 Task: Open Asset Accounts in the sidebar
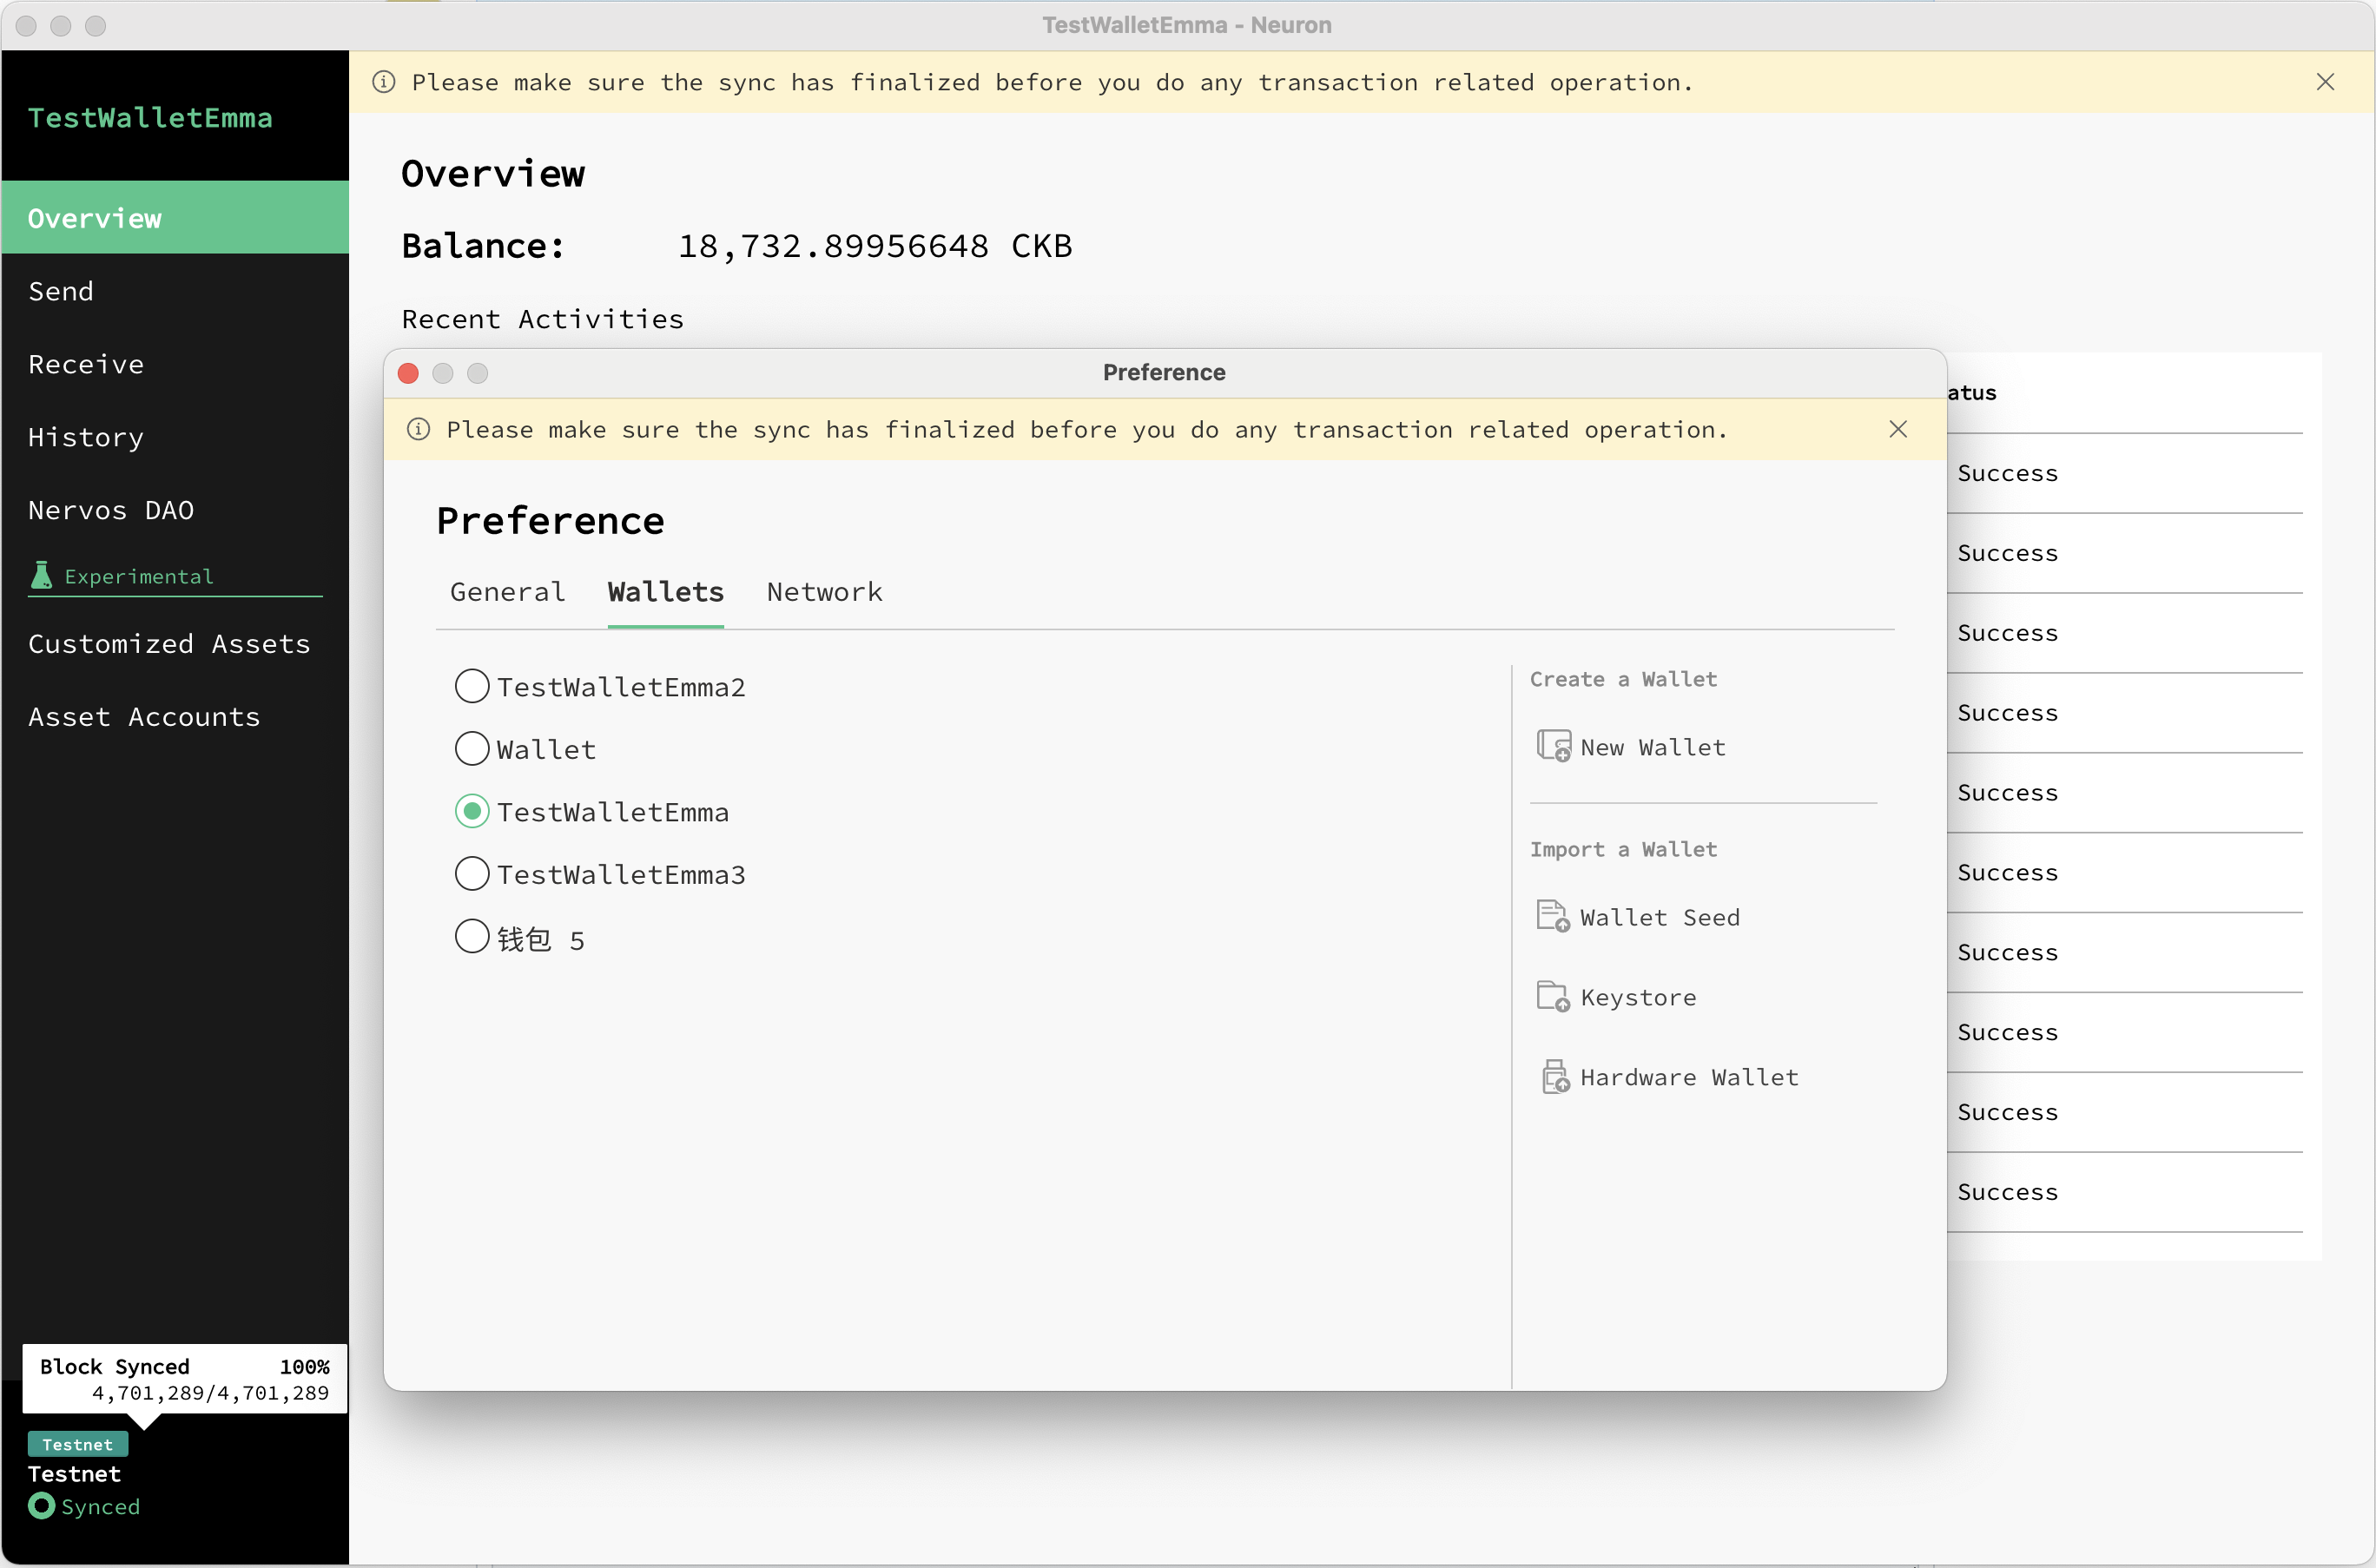(x=175, y=717)
